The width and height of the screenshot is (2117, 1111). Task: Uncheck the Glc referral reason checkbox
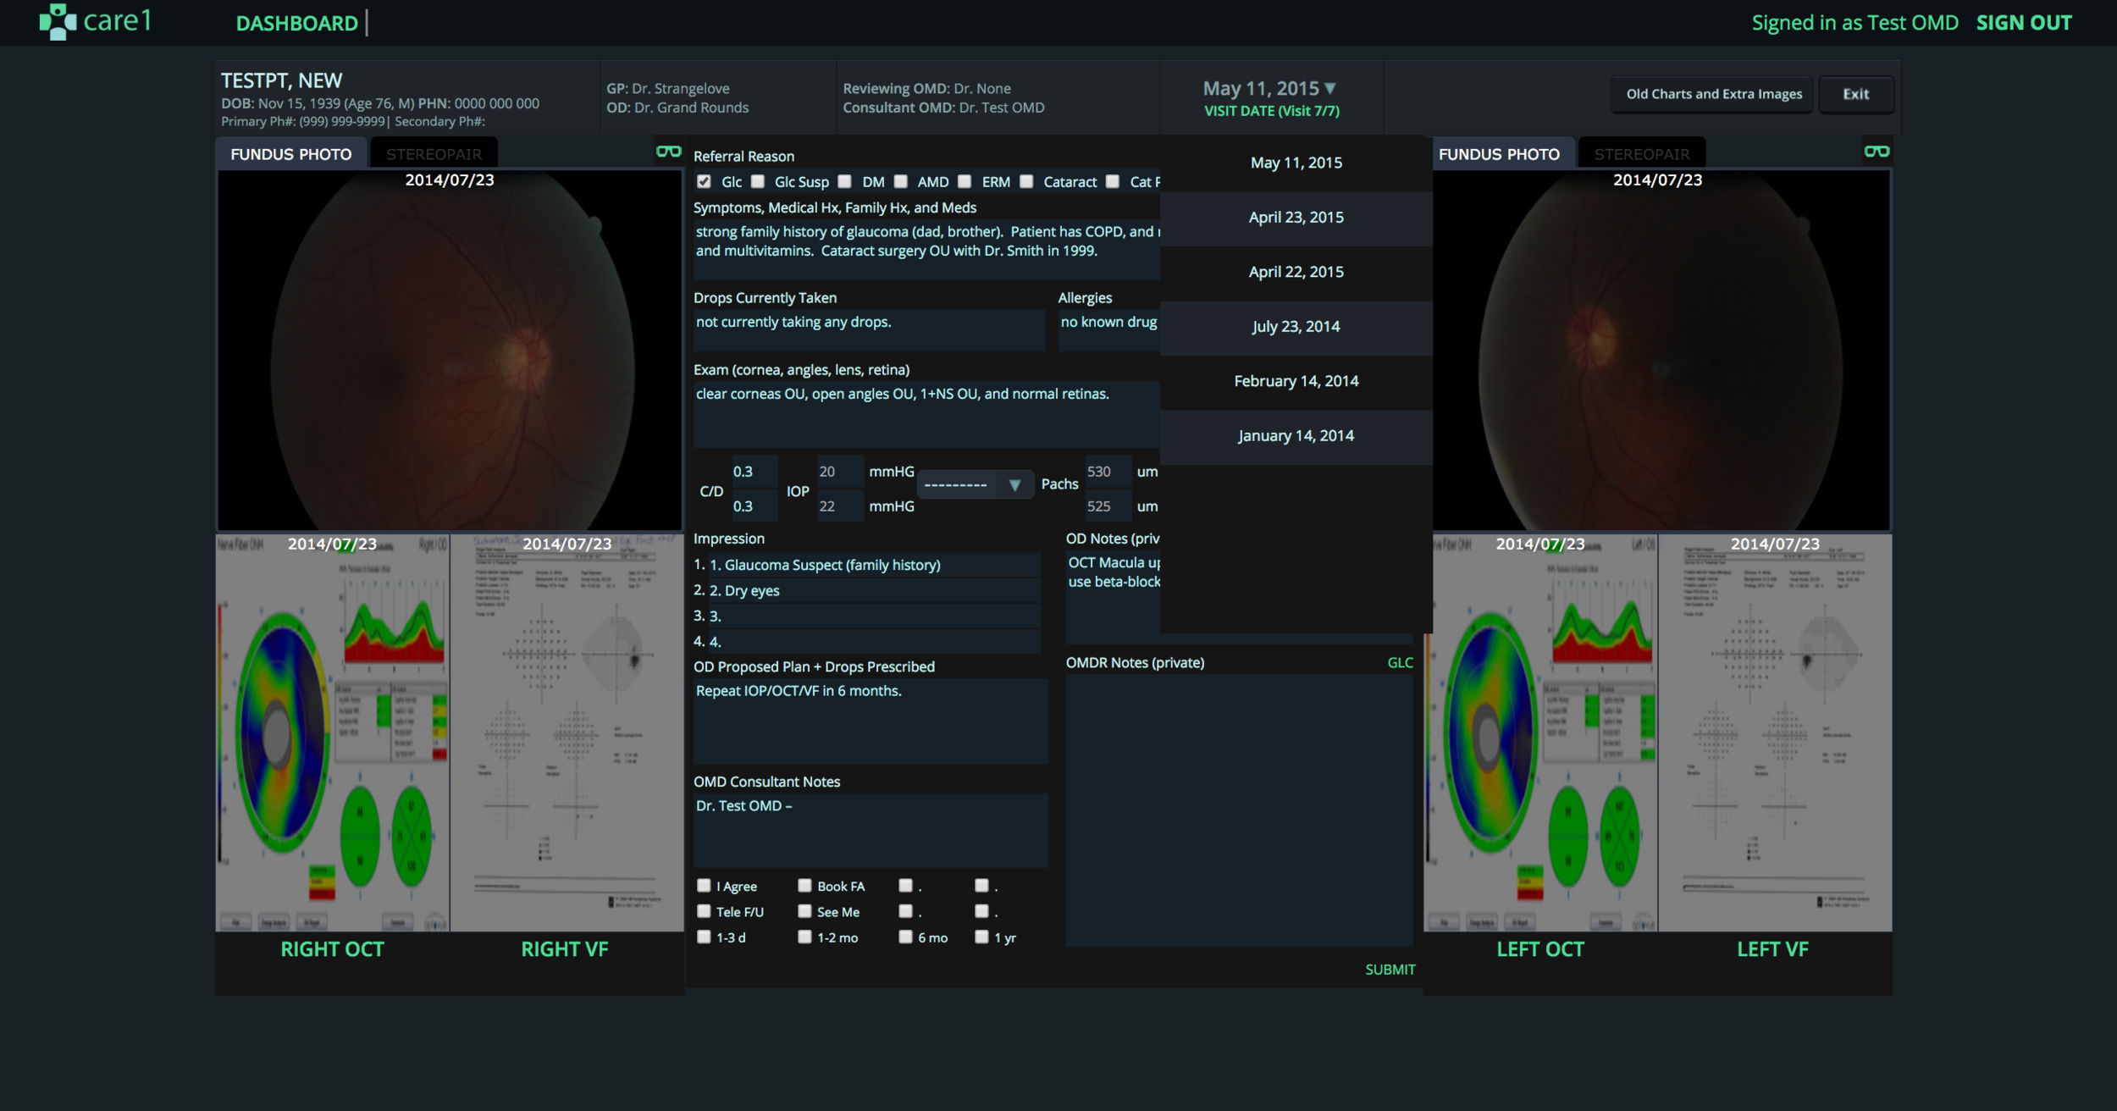click(704, 181)
